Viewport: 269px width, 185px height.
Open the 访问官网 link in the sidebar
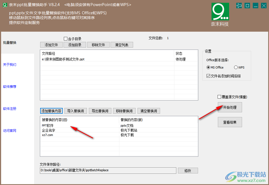pos(10,130)
